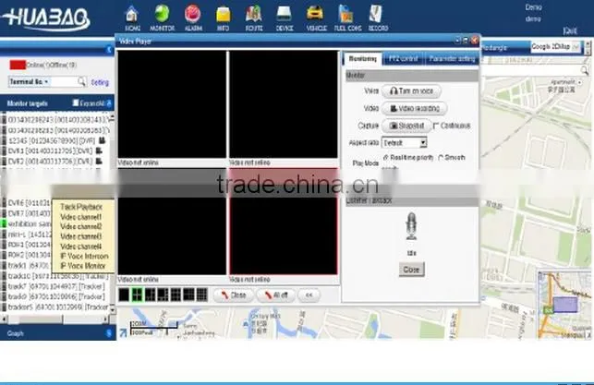Choose IP Voice Monitor from context menu
594x385 pixels.
click(83, 266)
